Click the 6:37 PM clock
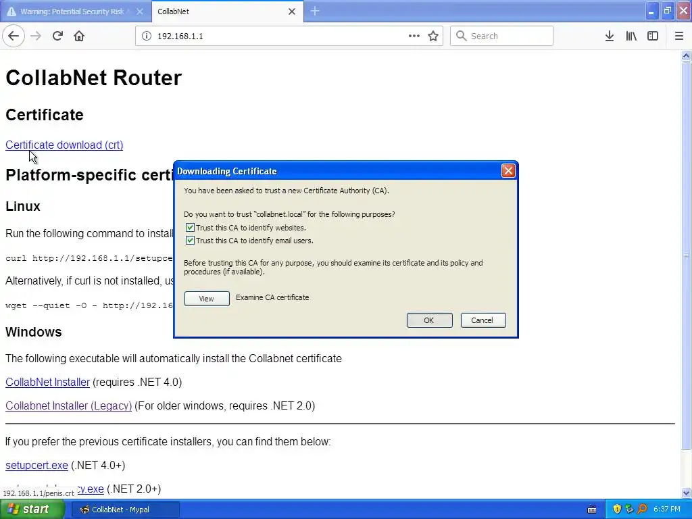The height and width of the screenshot is (519, 692). point(667,510)
